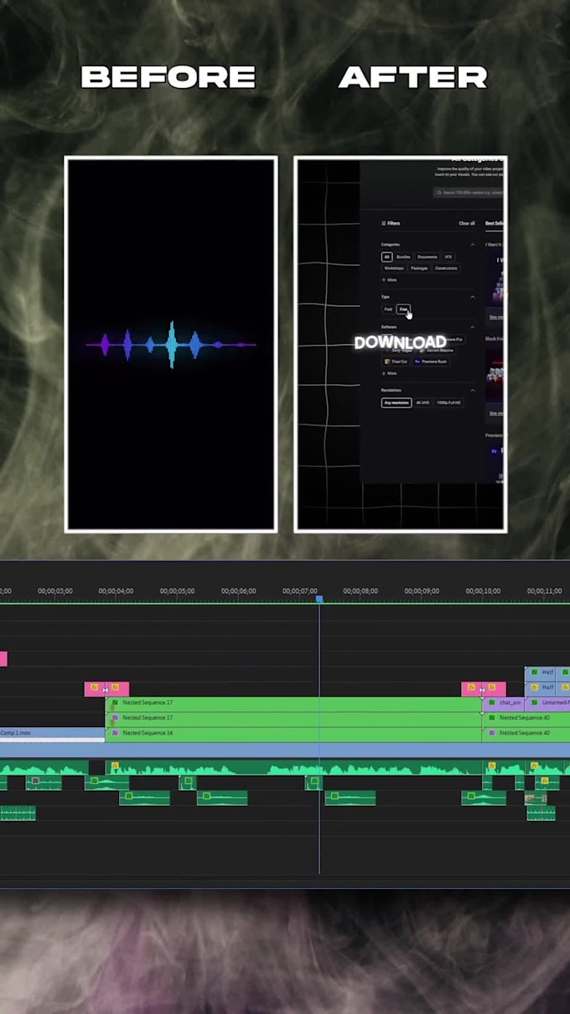Click the playhead marker on the time ruler
The width and height of the screenshot is (570, 1014).
coord(319,599)
